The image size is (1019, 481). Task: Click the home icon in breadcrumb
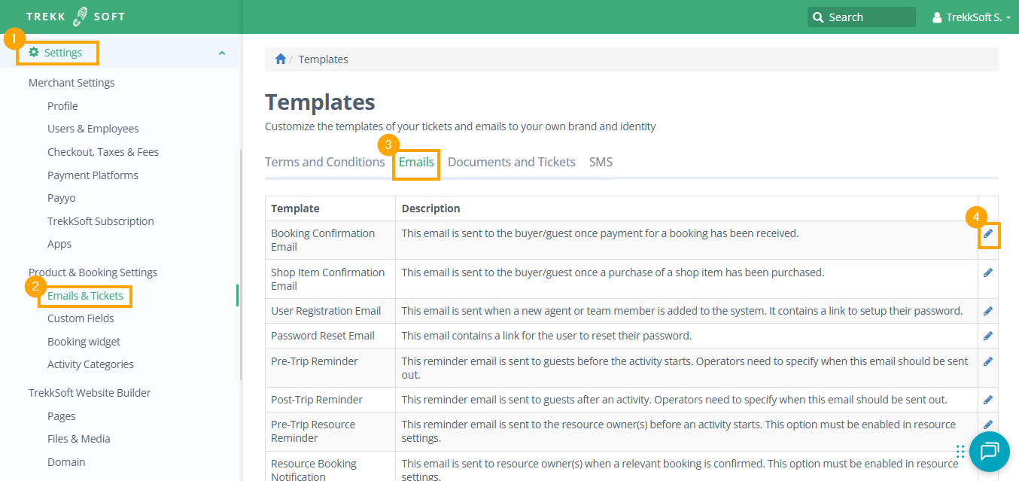(x=281, y=59)
